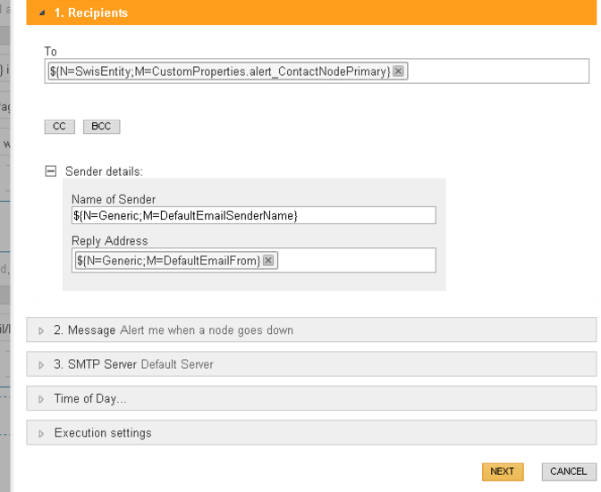Click the arrow icon next to 2. Message

click(x=41, y=330)
